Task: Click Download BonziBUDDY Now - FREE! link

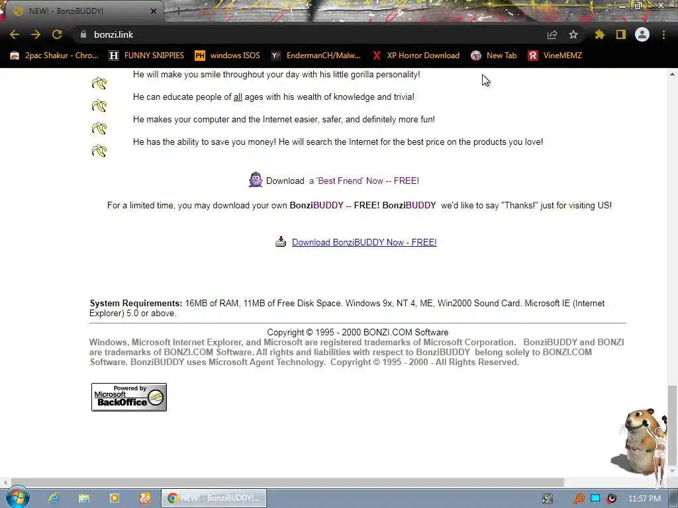Action: point(364,242)
